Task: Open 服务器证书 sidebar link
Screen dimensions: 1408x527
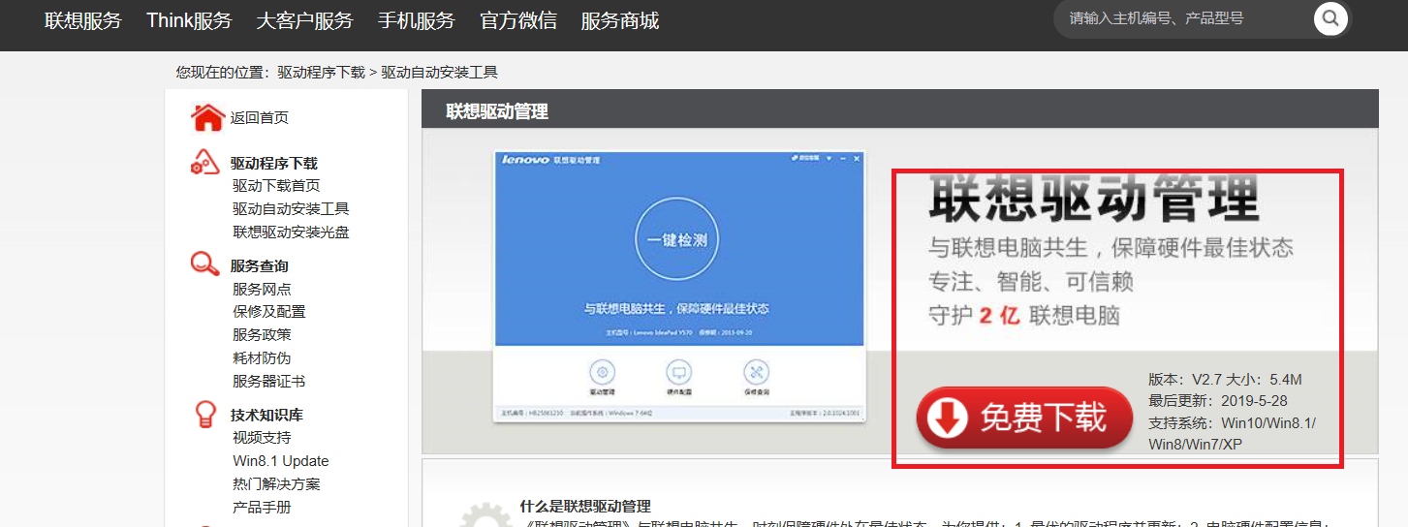Action: coord(269,382)
